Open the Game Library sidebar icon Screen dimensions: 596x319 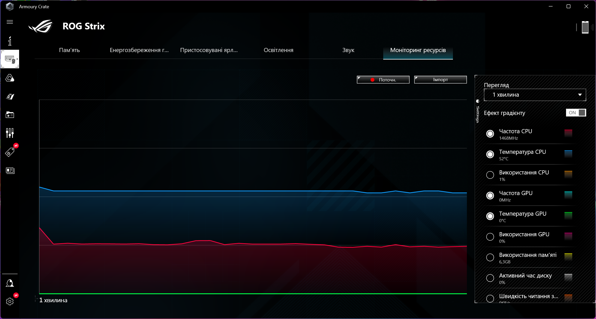pyautogui.click(x=10, y=115)
